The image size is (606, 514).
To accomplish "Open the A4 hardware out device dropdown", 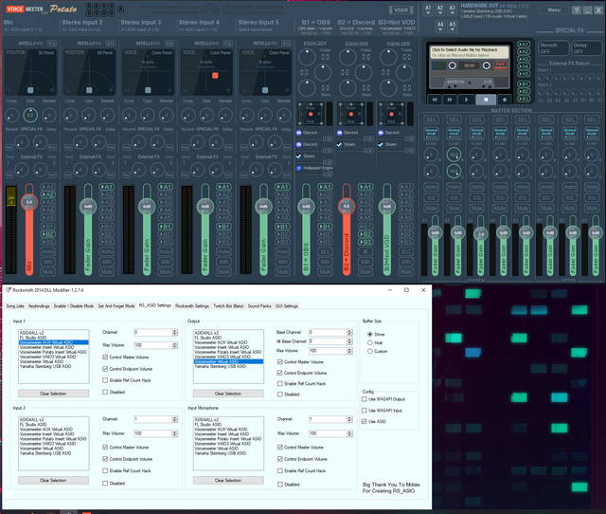I will pos(440,27).
